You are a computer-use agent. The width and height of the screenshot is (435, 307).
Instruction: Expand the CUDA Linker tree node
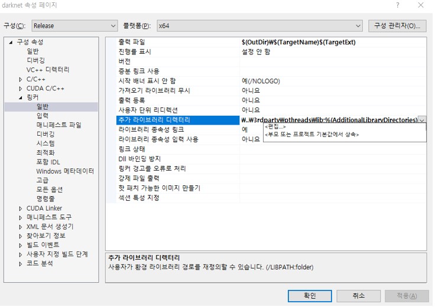(20, 208)
